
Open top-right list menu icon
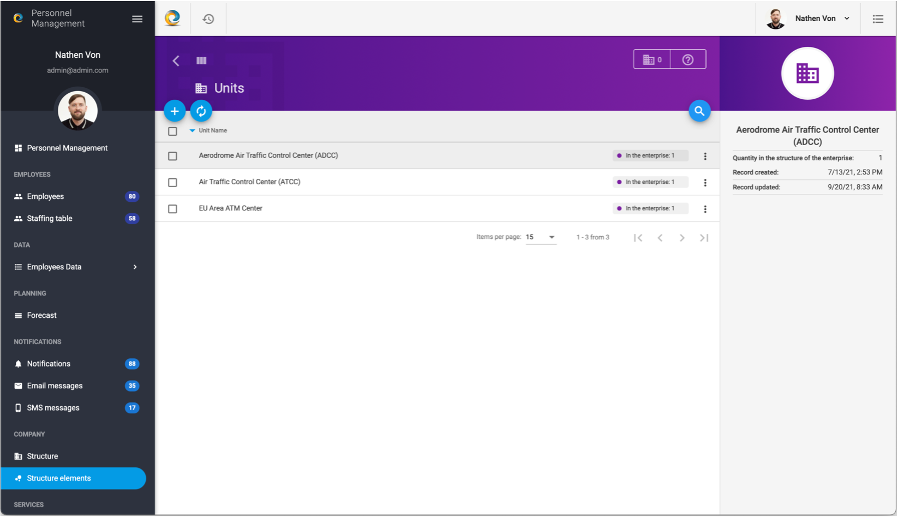tap(877, 19)
